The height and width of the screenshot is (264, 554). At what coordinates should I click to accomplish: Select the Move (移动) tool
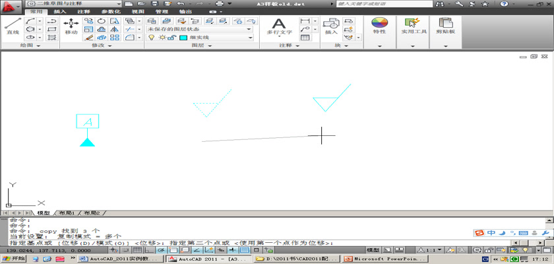[71, 26]
